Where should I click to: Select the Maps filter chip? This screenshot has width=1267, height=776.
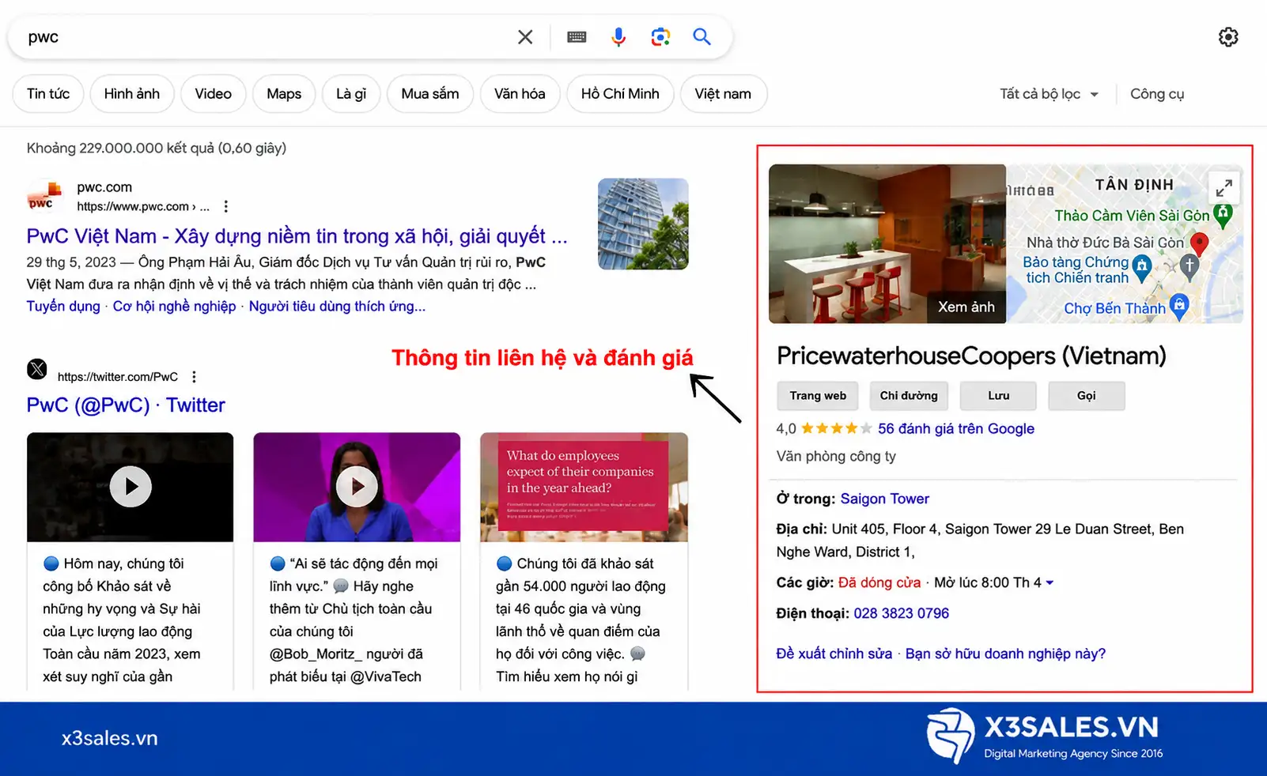point(284,94)
